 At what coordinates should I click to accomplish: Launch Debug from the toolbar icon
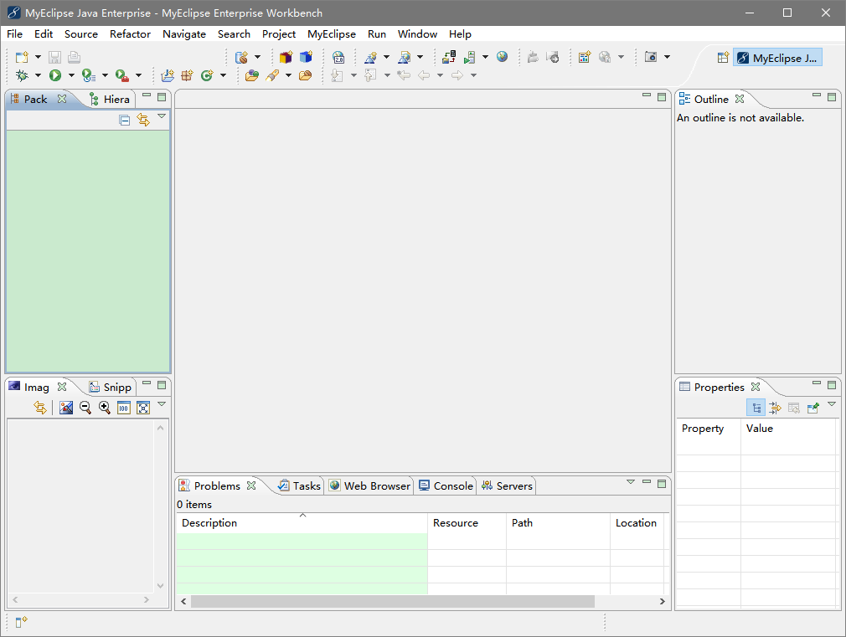coord(21,74)
